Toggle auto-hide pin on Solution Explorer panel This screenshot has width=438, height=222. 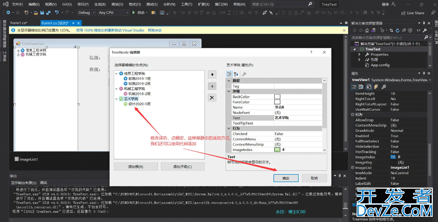424,23
